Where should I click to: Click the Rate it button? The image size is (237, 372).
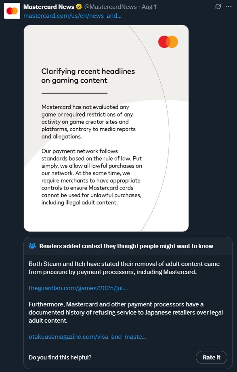point(212,357)
